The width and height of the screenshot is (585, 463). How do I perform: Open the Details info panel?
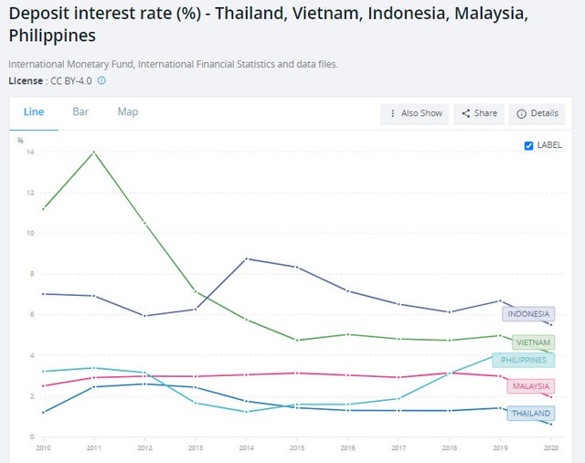[x=537, y=113]
